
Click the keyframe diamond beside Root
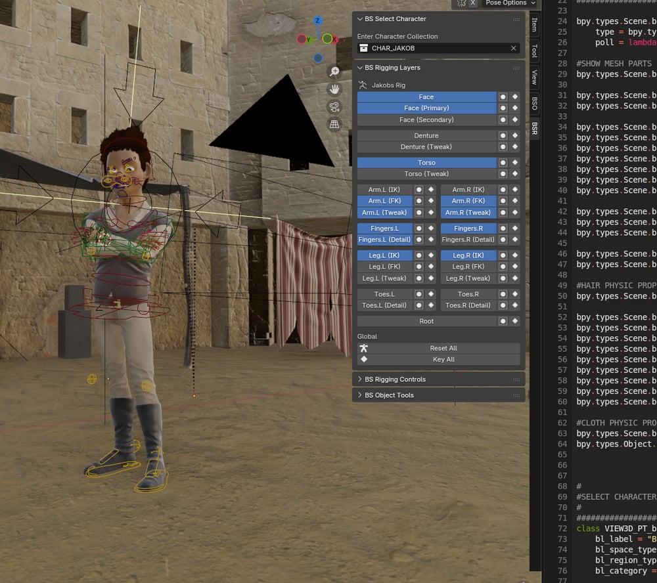pos(515,321)
